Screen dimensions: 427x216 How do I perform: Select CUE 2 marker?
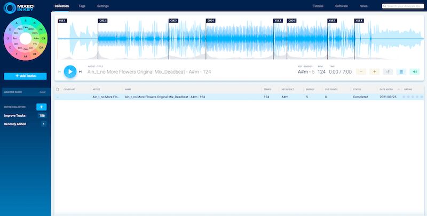click(102, 21)
